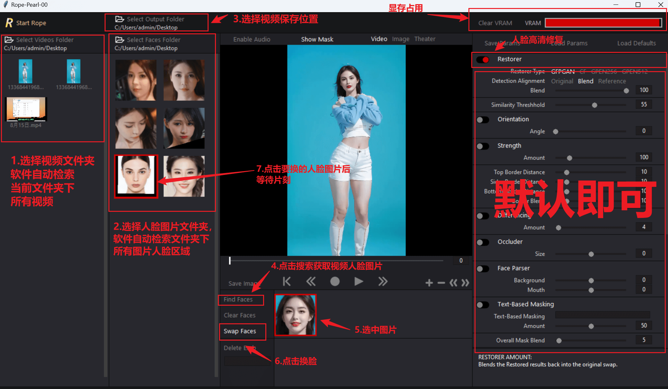
Task: Select Original detection alignment
Action: click(562, 81)
